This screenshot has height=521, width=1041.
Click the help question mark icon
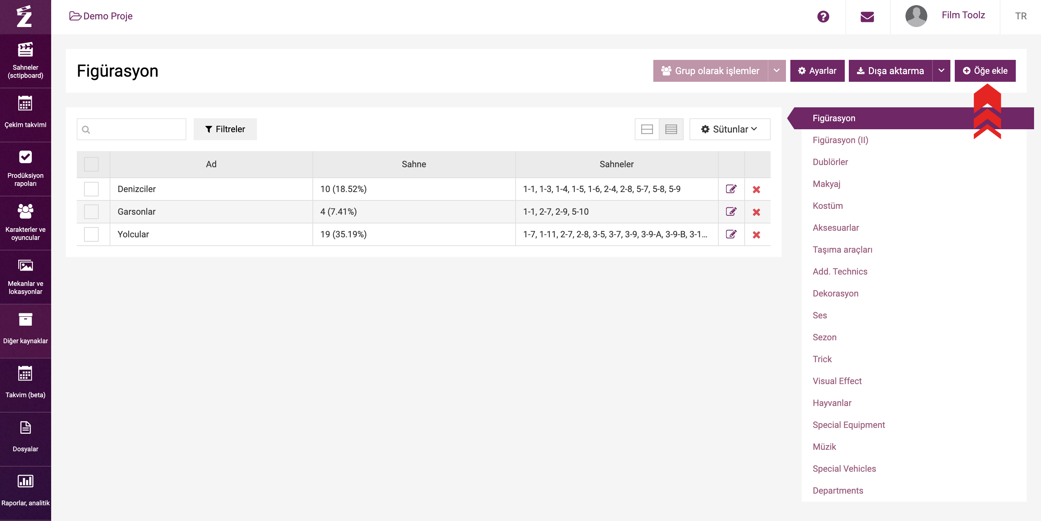click(823, 16)
